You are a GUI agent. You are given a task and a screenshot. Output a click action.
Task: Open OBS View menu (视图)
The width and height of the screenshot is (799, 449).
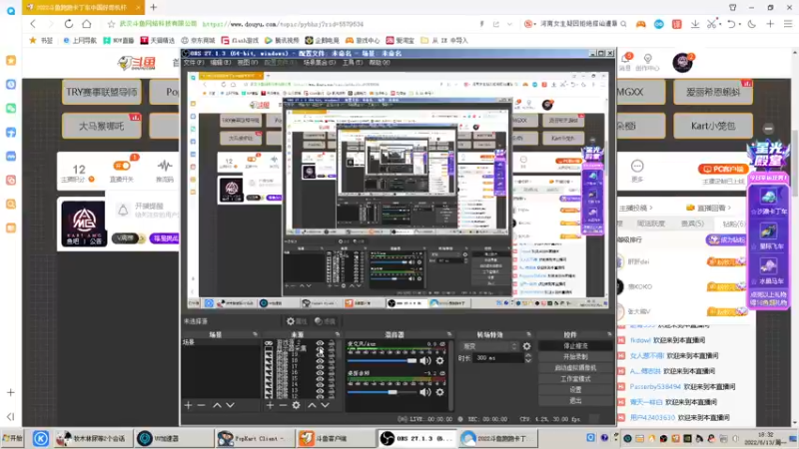tap(247, 63)
